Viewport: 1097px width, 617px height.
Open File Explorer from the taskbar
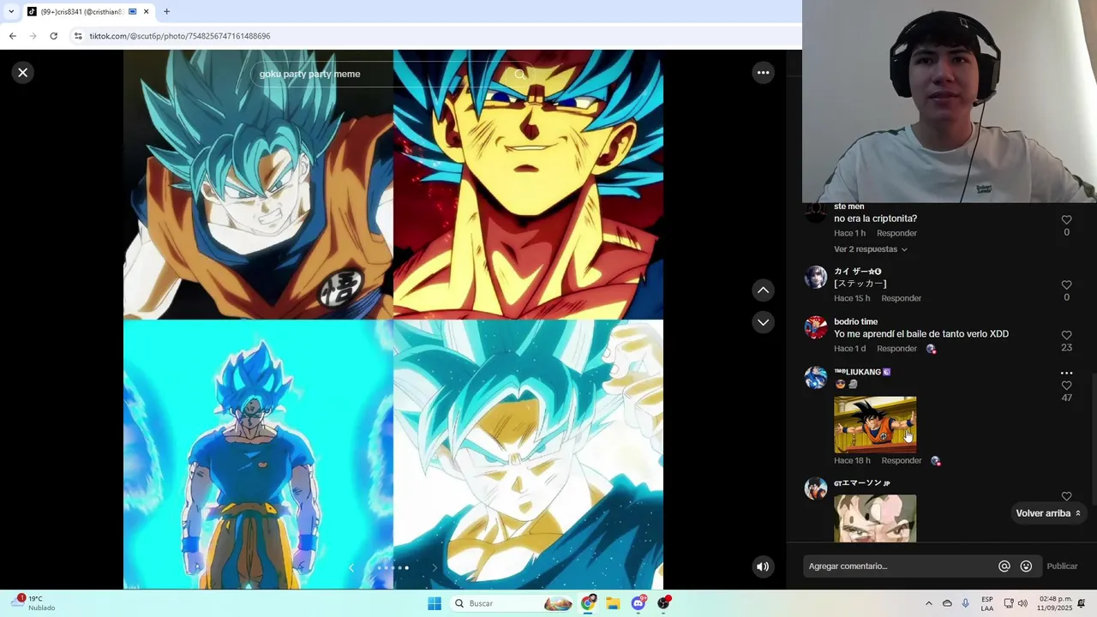click(x=613, y=603)
